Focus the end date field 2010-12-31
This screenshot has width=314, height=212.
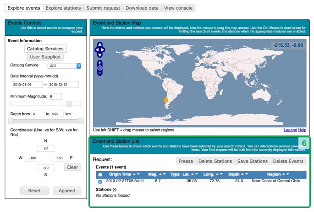(x=63, y=85)
